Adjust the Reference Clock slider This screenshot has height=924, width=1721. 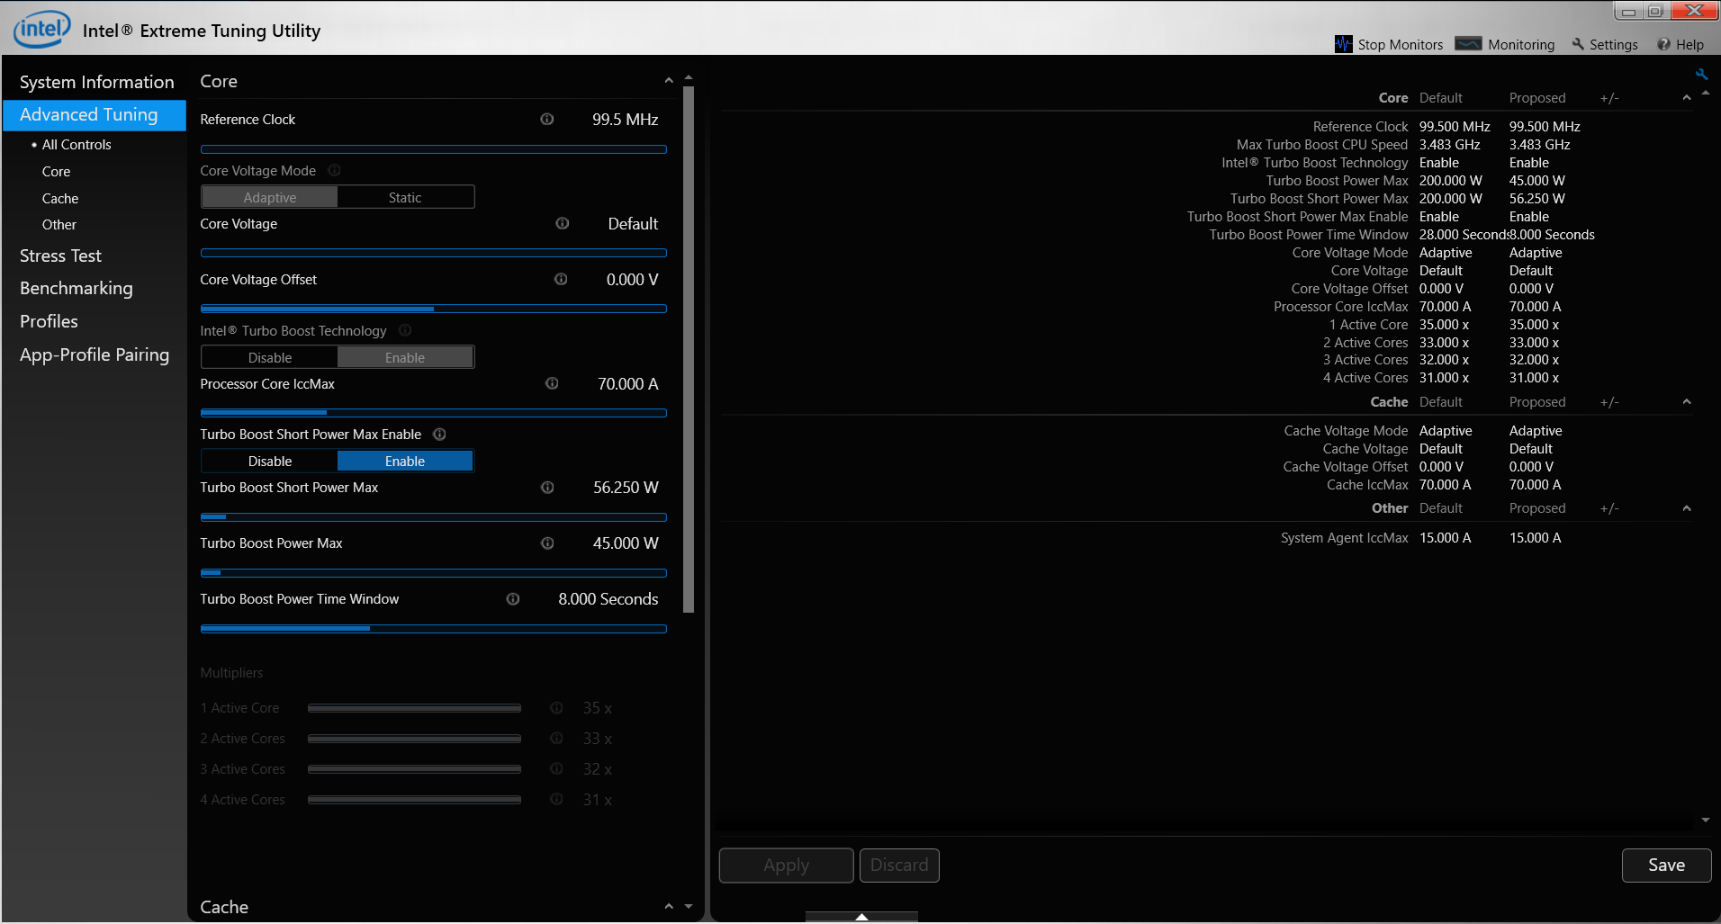coord(433,149)
